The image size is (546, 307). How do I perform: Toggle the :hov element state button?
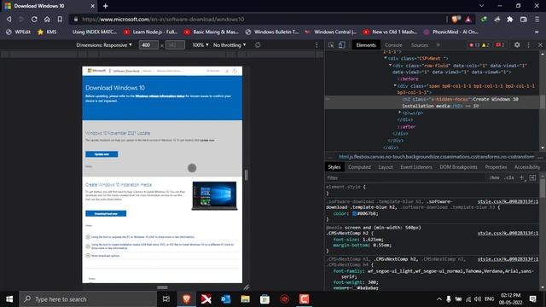click(495, 178)
